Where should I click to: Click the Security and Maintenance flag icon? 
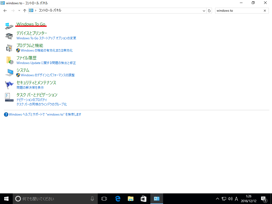tap(9, 85)
